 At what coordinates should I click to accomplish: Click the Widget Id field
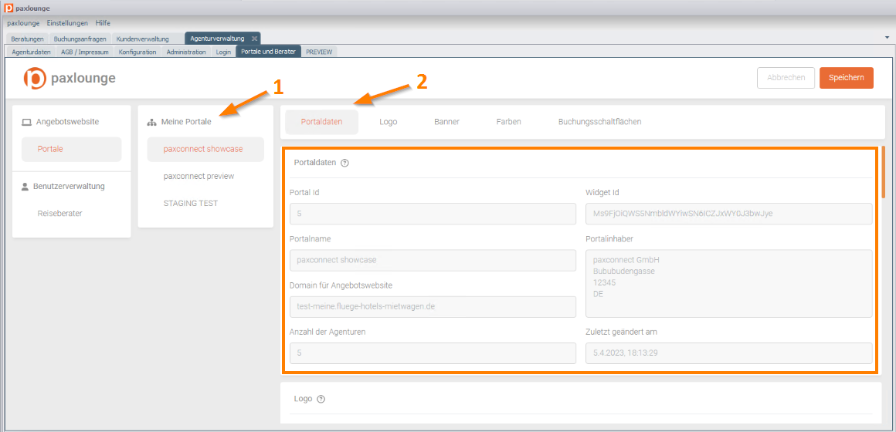click(729, 214)
